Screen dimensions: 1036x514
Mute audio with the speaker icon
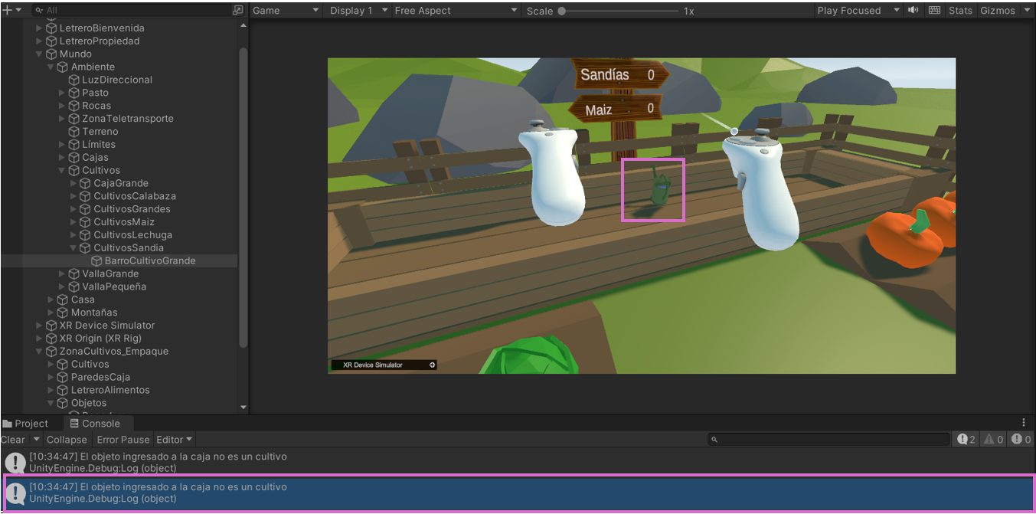[913, 11]
